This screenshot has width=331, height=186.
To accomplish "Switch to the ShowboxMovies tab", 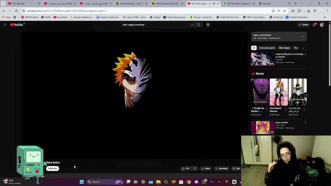I will tap(131, 4).
